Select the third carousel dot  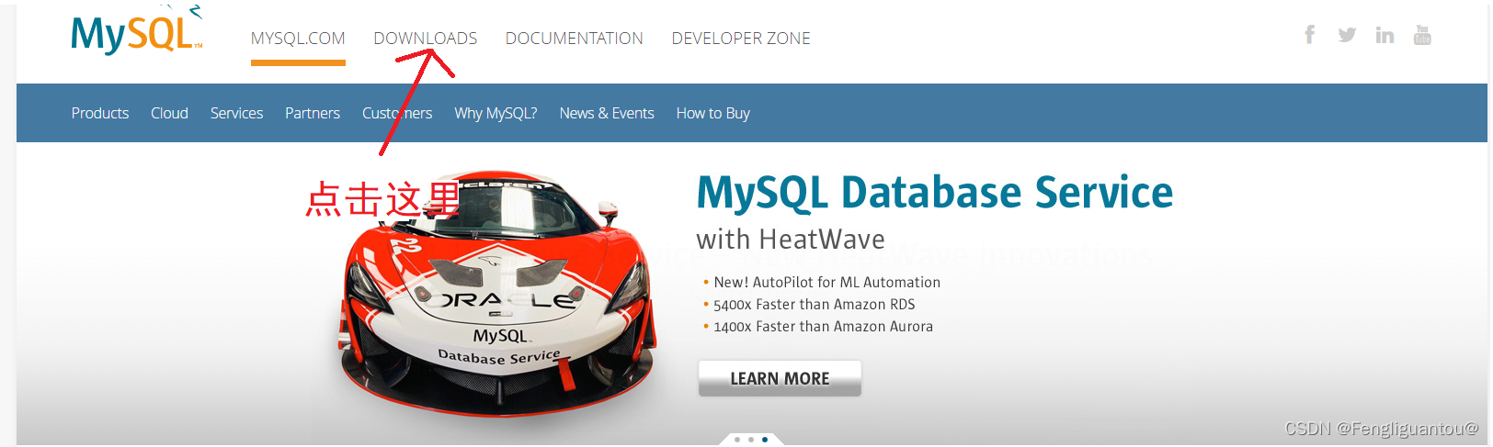(765, 440)
